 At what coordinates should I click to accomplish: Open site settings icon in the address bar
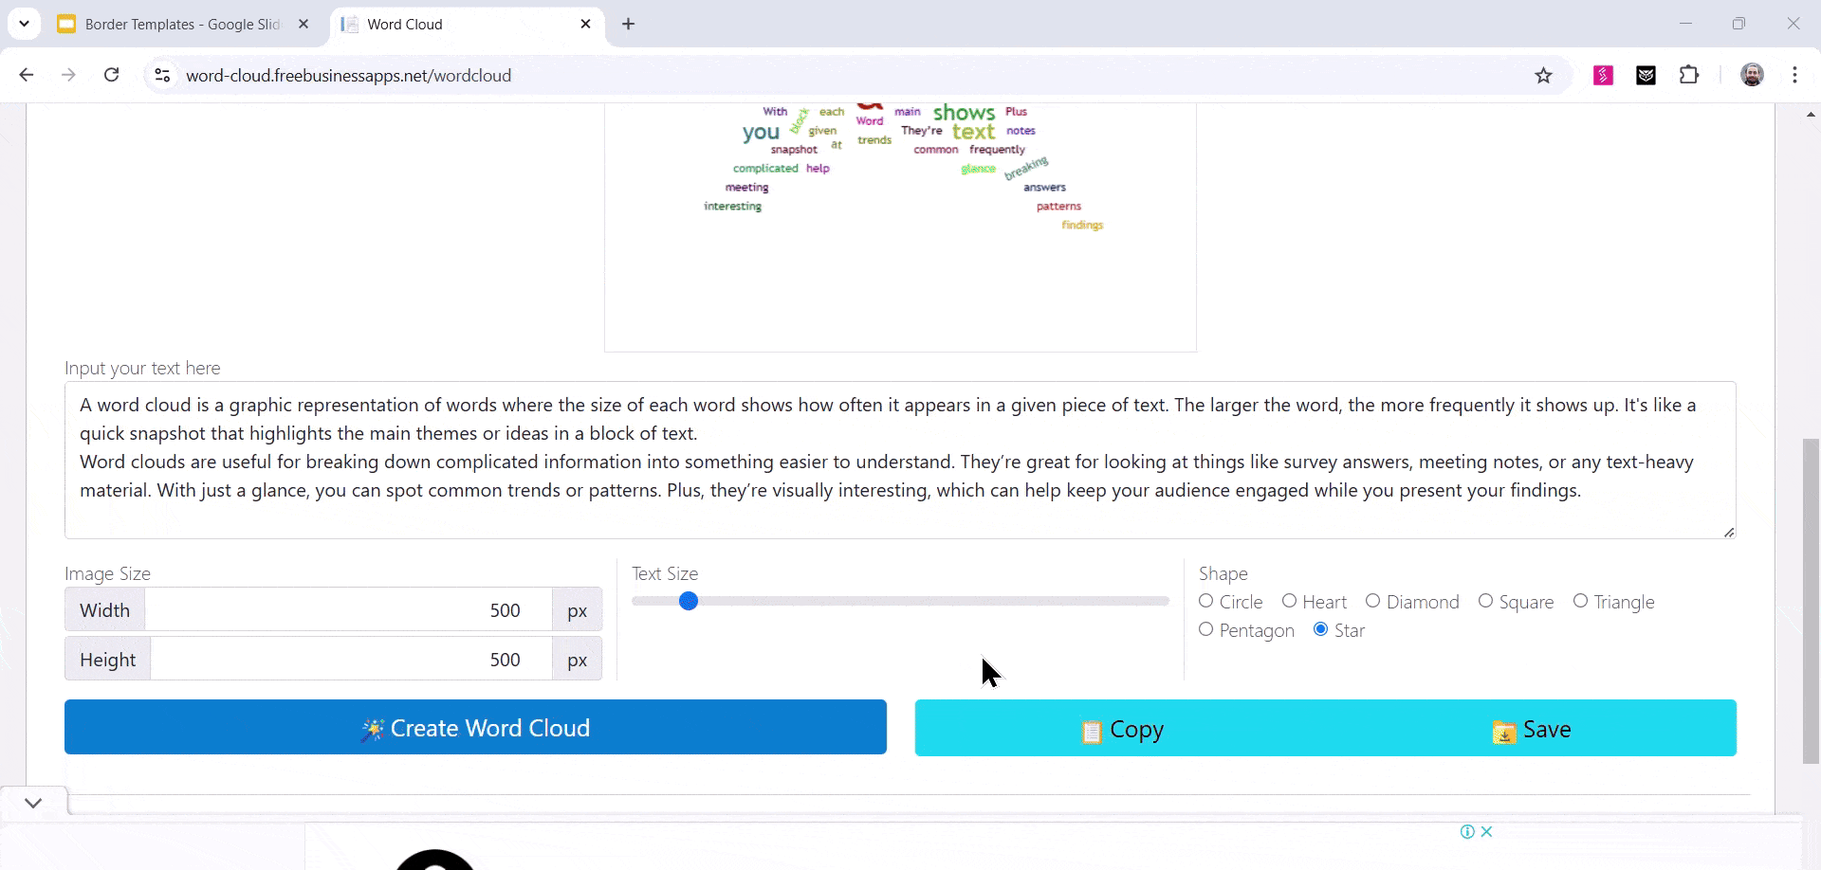tap(162, 75)
